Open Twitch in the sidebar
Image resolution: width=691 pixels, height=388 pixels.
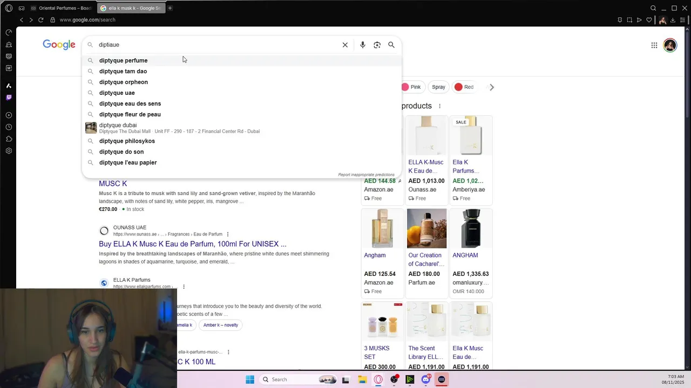point(9,98)
